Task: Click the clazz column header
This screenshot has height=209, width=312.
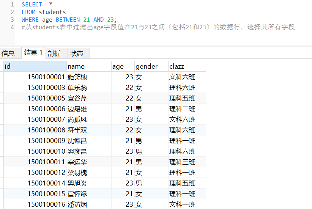Action: click(187, 66)
